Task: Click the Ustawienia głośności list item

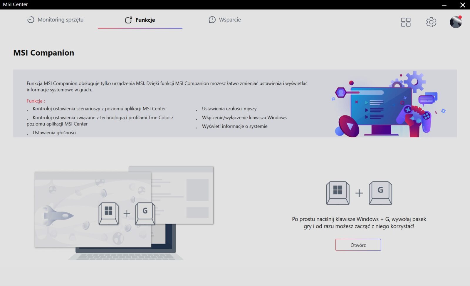Action: tap(54, 133)
